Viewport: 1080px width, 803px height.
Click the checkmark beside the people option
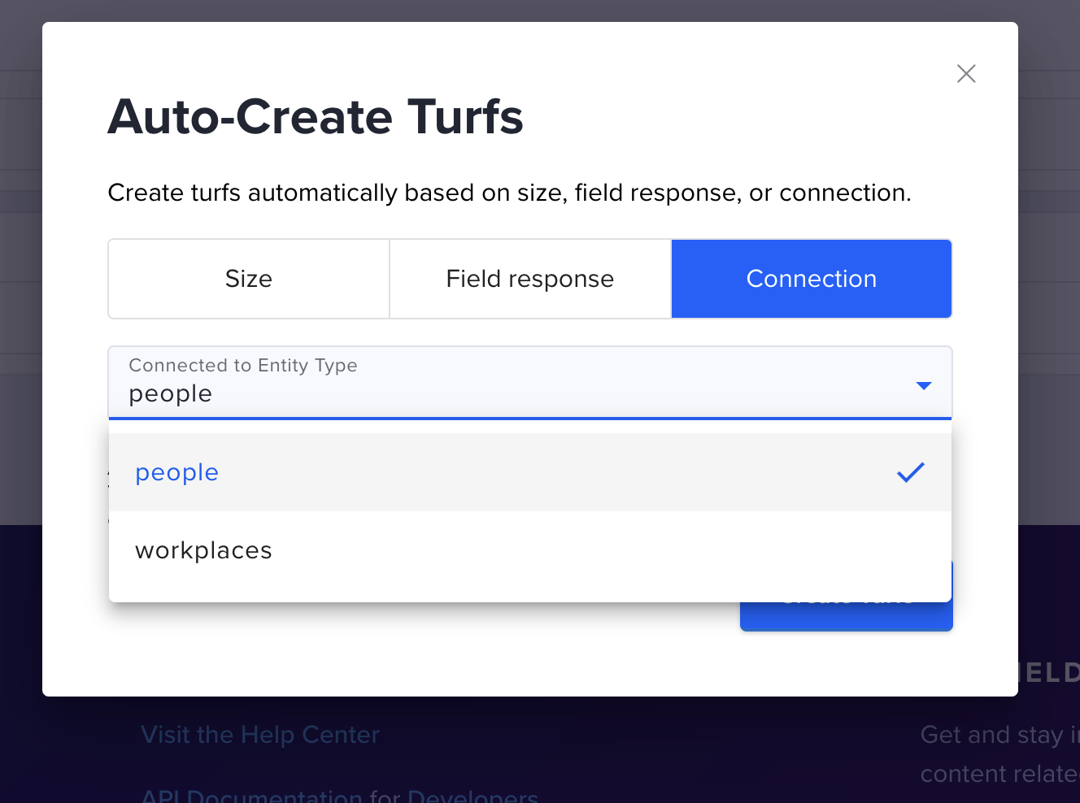(x=910, y=471)
